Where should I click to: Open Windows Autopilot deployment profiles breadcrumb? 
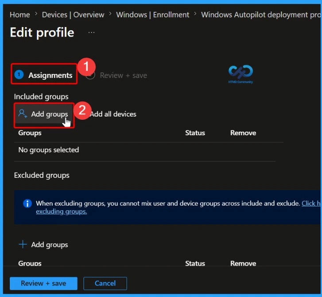(x=261, y=15)
